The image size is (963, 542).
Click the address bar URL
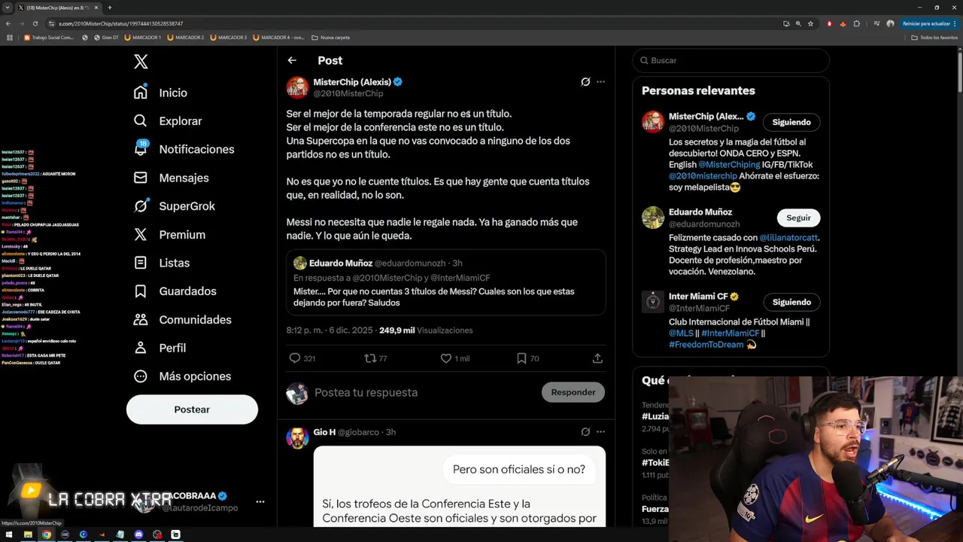pos(121,24)
